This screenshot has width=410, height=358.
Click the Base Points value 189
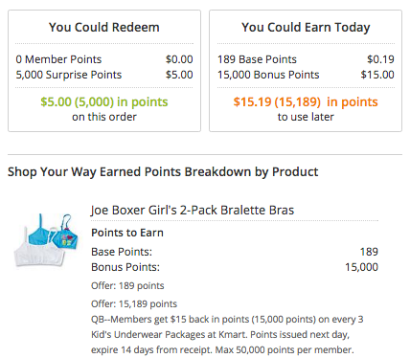tap(369, 252)
